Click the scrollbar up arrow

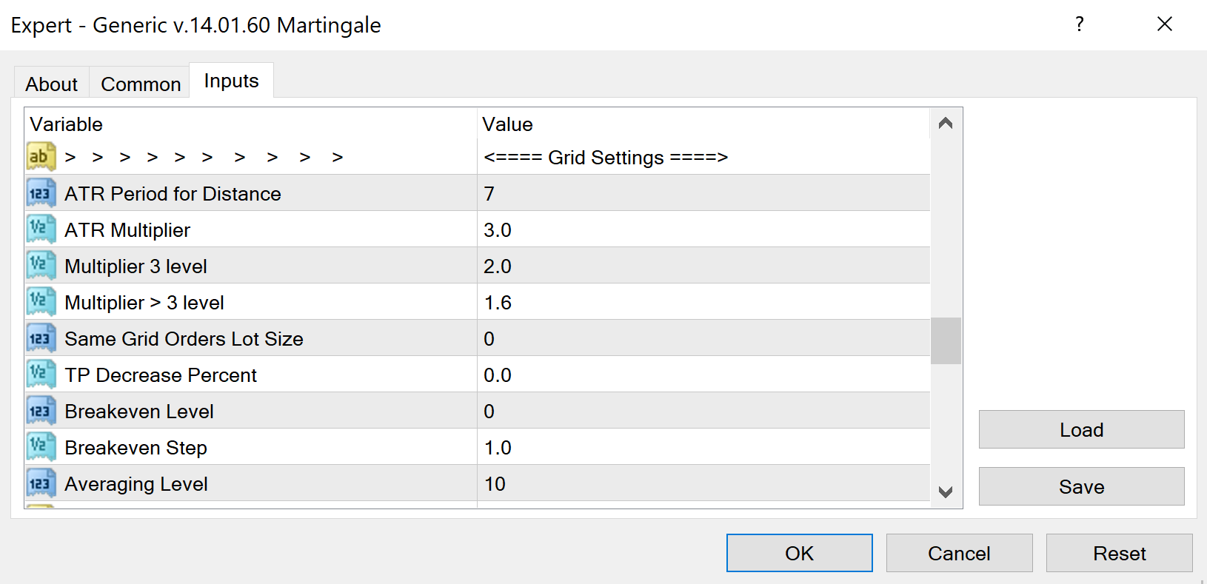[946, 123]
